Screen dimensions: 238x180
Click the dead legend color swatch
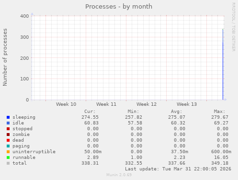point(8,140)
